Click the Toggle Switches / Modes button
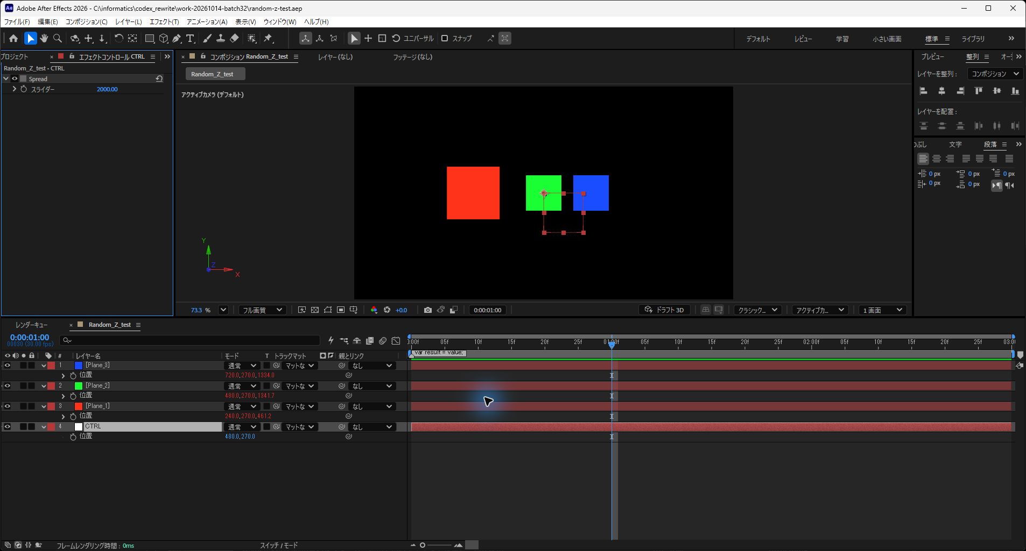 279,545
